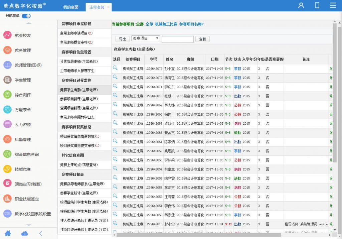Open the user profile icon in header
Screen dimensions: 342x239
click(301, 5)
